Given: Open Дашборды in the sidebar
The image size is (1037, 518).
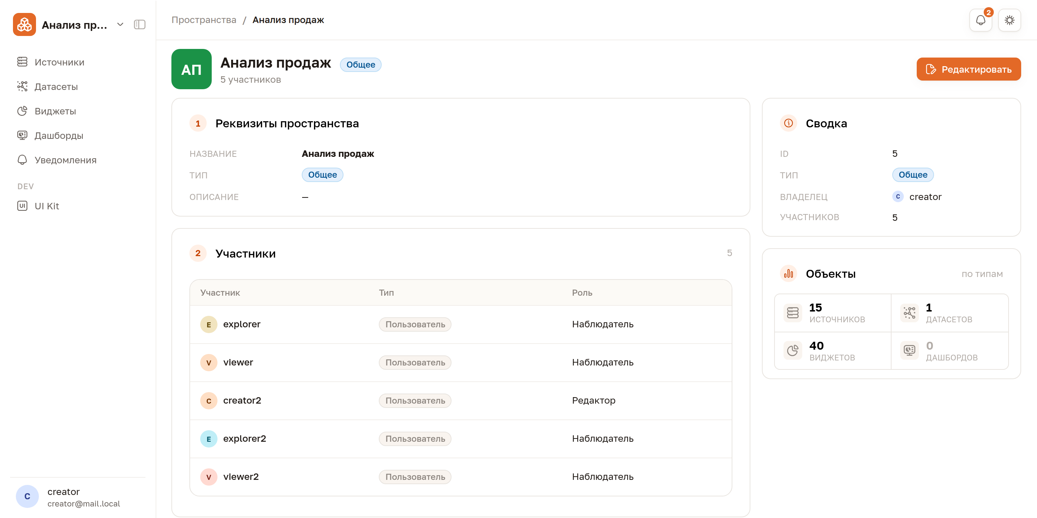Looking at the screenshot, I should [x=78, y=136].
